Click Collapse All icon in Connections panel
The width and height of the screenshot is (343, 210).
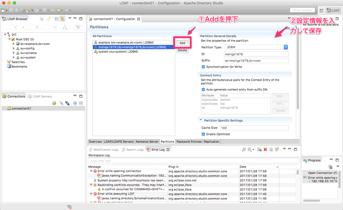[x=81, y=103]
